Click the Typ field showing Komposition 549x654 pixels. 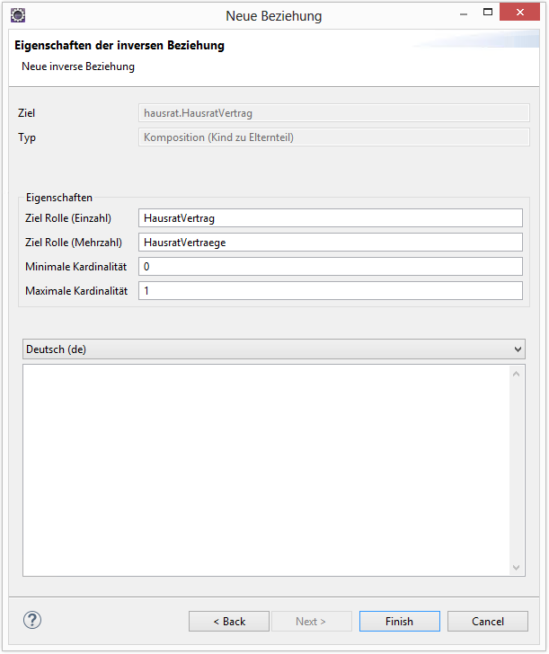[332, 137]
